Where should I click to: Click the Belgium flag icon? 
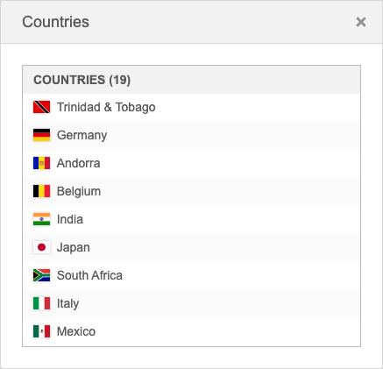click(41, 191)
